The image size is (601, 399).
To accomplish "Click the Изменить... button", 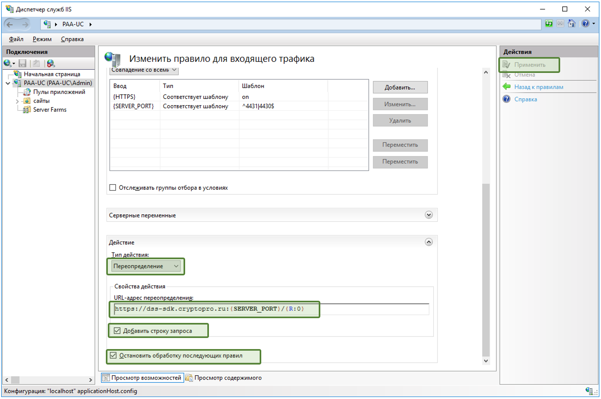I will [x=400, y=104].
